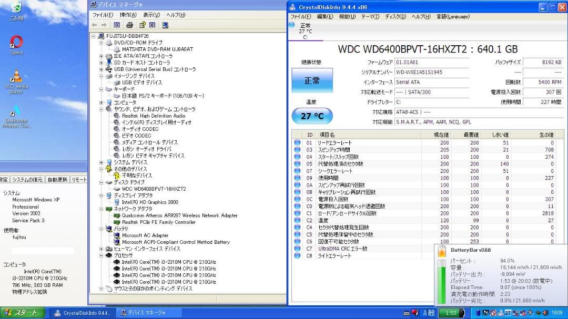The image size is (568, 319).
Task: Collapse the プロセッサ node
Action: [x=102, y=255]
